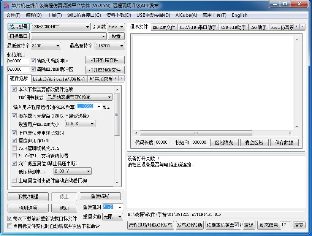Open 调试仿真接口(G) menu
The image size is (312, 236).
pos(84,15)
